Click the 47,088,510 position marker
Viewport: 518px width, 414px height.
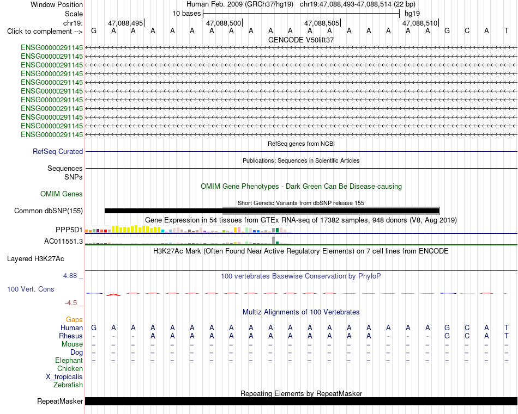(x=420, y=23)
